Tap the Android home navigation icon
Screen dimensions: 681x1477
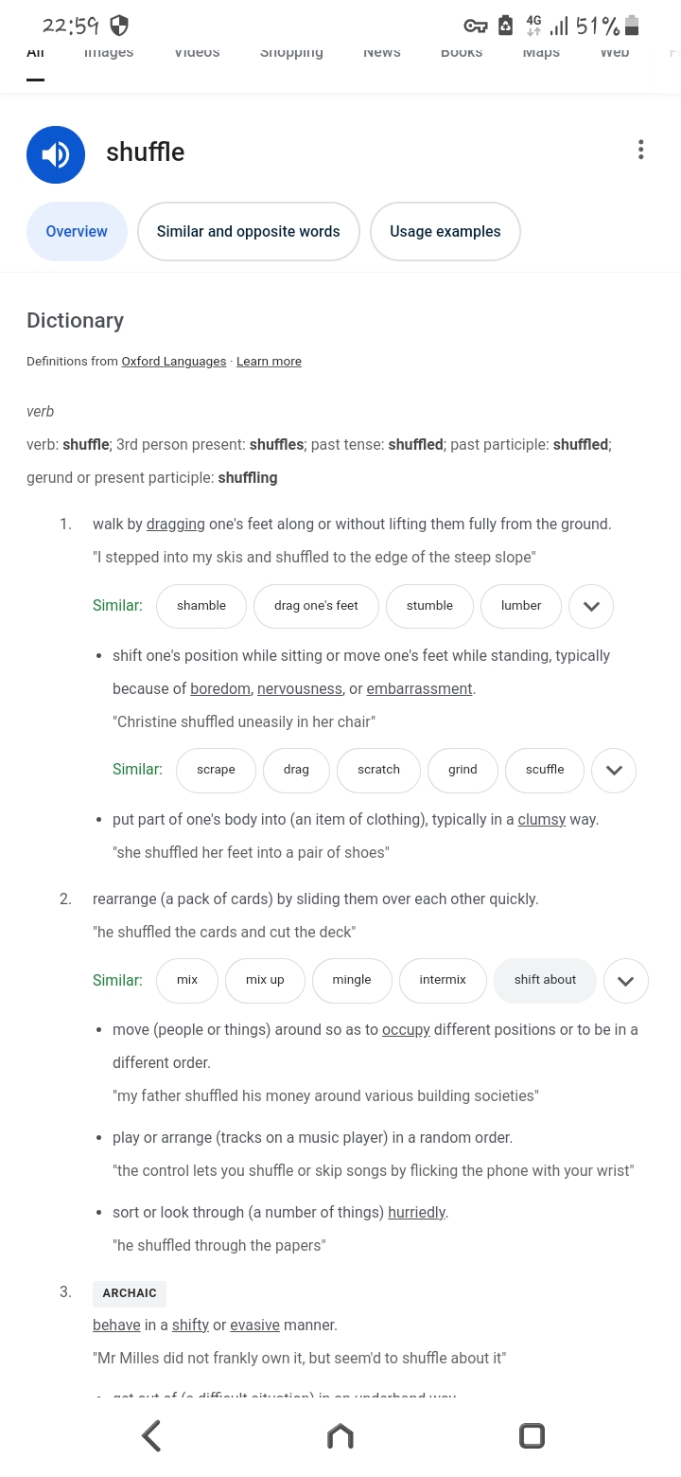[x=340, y=1436]
